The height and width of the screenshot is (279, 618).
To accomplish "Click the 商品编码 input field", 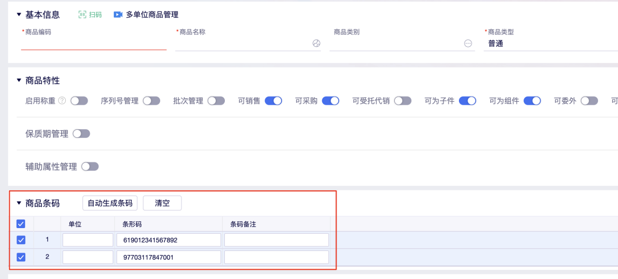I will [x=93, y=43].
